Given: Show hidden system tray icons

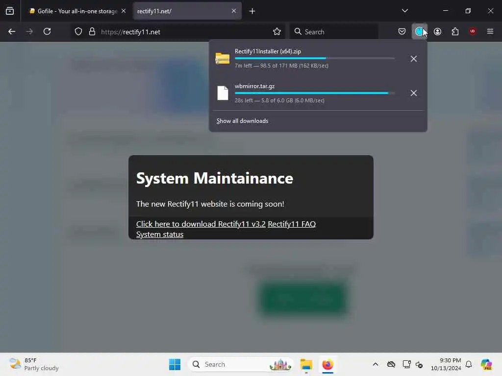Looking at the screenshot, I should [375, 364].
